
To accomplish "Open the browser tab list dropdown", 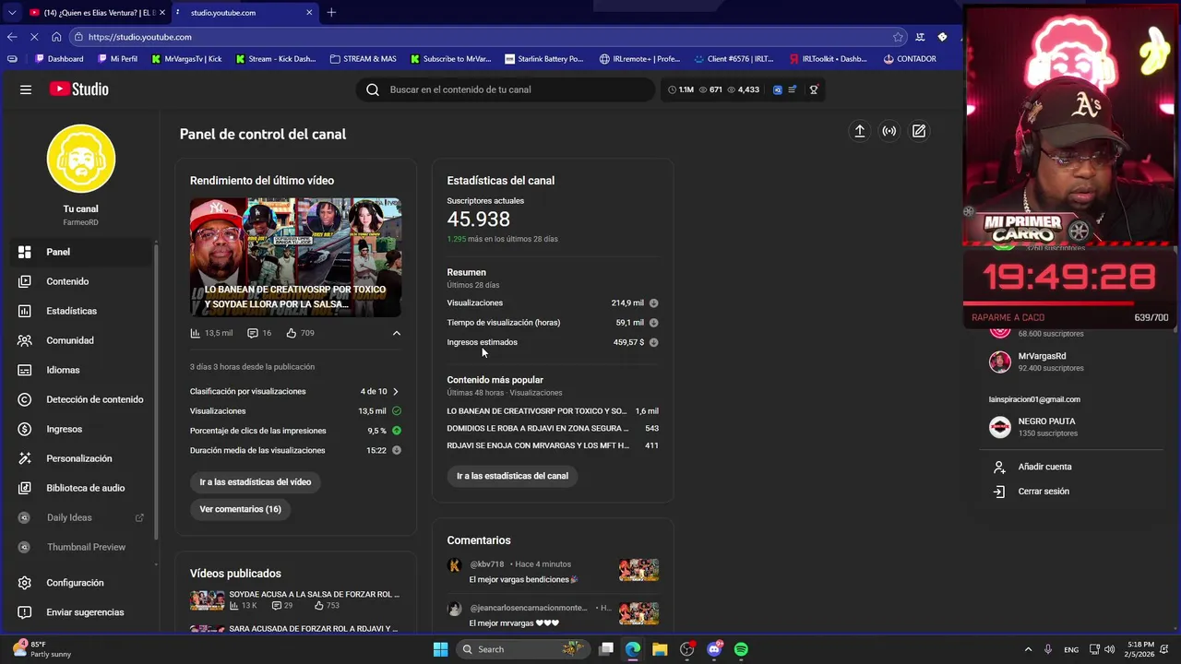I will (11, 13).
